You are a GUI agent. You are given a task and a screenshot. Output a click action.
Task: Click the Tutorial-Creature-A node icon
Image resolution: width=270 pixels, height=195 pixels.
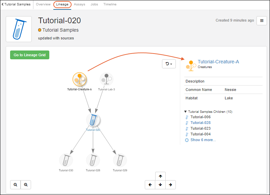[80, 79]
